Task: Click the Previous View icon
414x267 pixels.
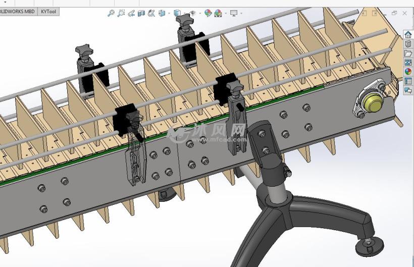Action: click(131, 13)
